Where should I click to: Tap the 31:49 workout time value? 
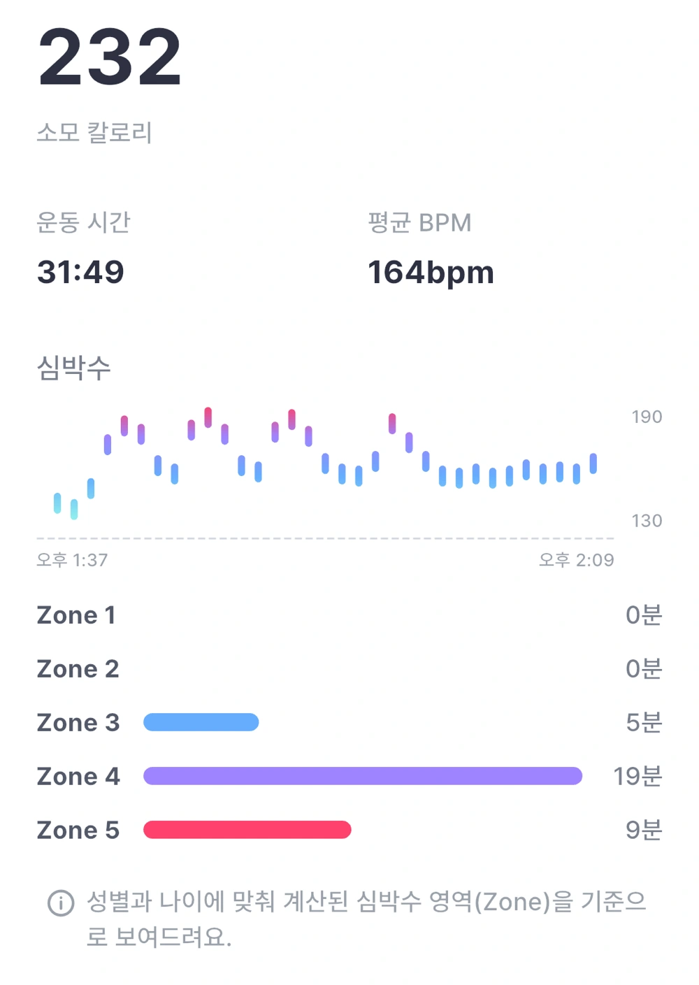(80, 272)
